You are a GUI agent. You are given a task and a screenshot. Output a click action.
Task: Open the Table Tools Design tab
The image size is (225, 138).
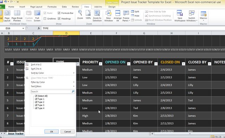pyautogui.click(x=112, y=7)
